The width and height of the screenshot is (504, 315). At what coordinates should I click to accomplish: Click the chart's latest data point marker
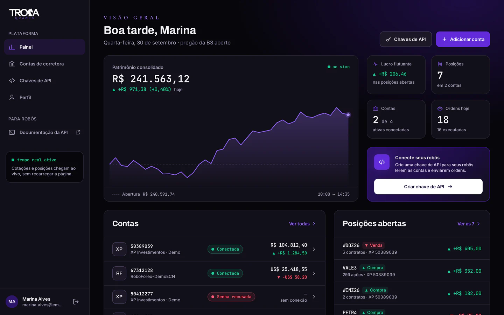[348, 115]
